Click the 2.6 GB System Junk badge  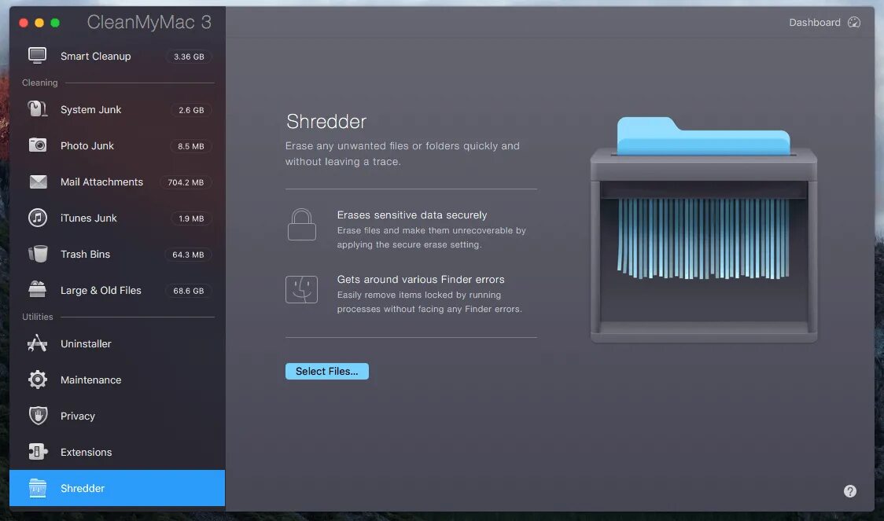pos(191,110)
